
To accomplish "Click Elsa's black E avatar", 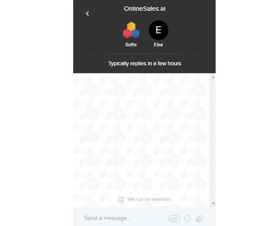I will point(158,30).
